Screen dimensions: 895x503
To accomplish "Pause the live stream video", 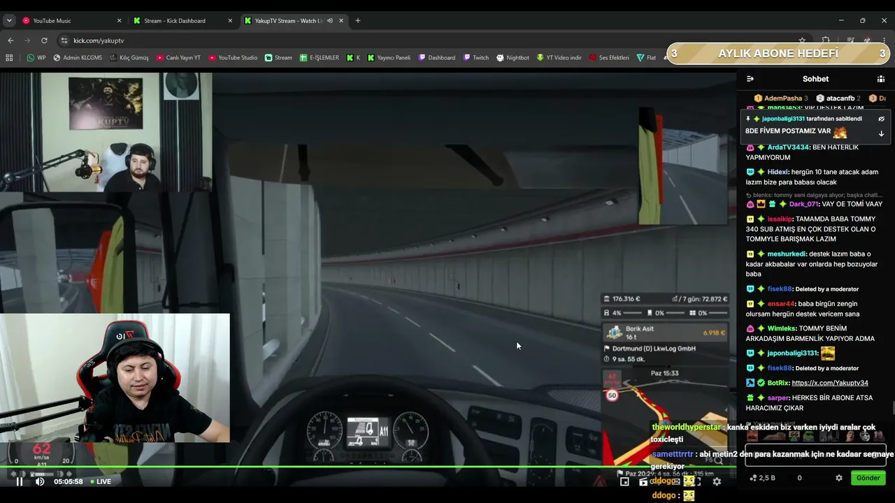I will pos(20,481).
